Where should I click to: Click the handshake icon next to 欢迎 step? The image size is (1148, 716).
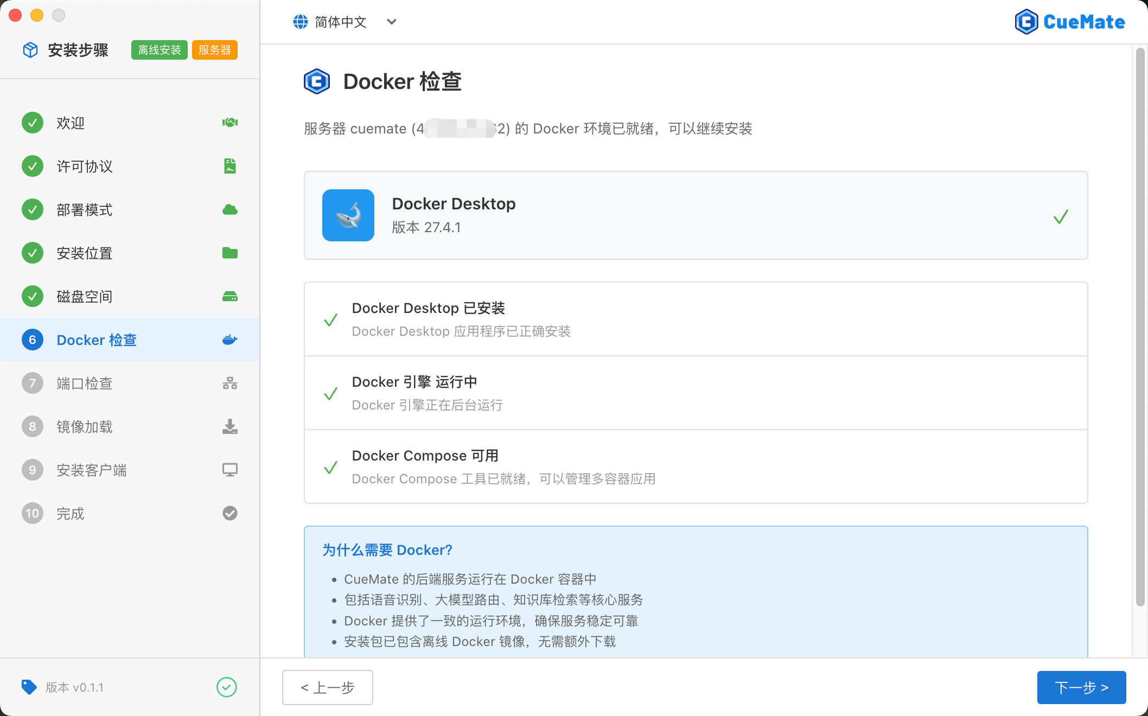[x=229, y=123]
